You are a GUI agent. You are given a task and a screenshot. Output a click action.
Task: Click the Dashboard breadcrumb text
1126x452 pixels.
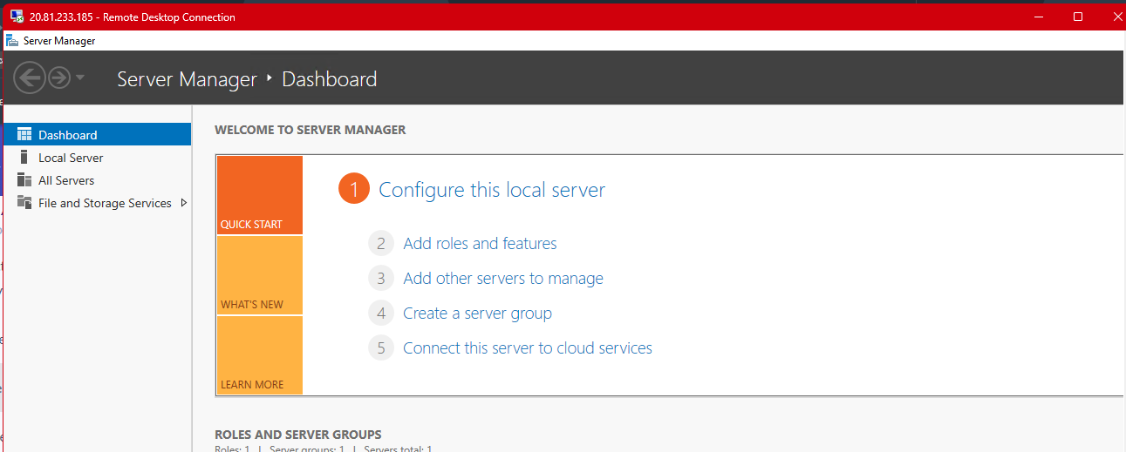pos(330,79)
